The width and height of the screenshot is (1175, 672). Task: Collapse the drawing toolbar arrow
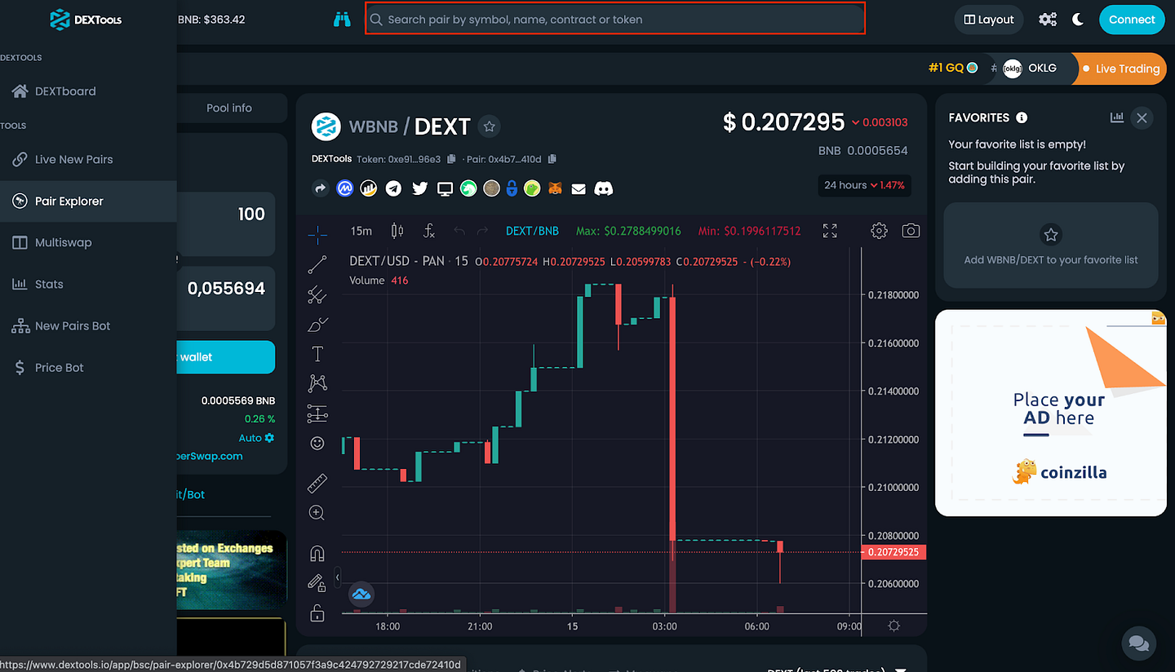pyautogui.click(x=338, y=577)
